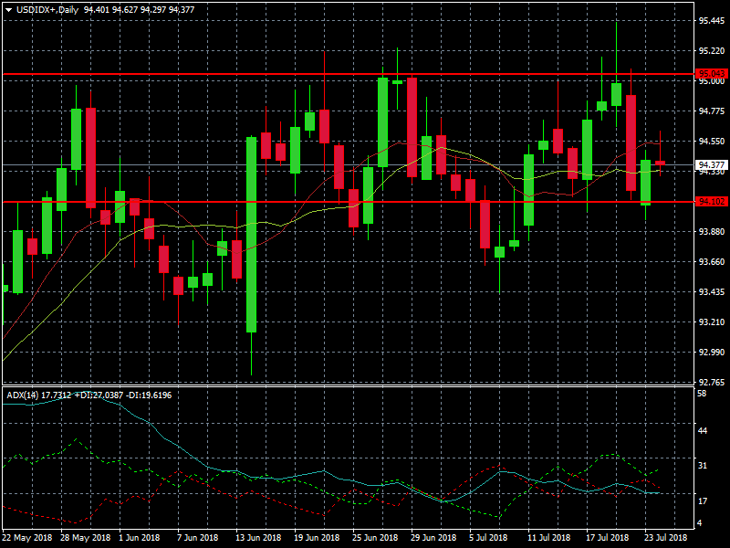Click the most recent small red candle
The image size is (730, 548).
pos(660,163)
